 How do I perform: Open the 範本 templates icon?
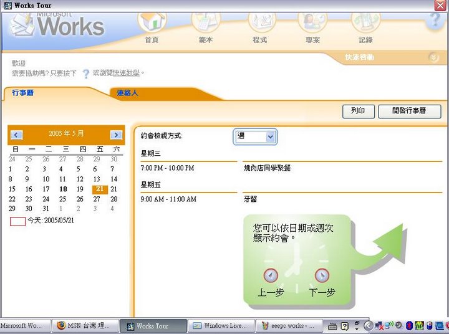pos(206,22)
